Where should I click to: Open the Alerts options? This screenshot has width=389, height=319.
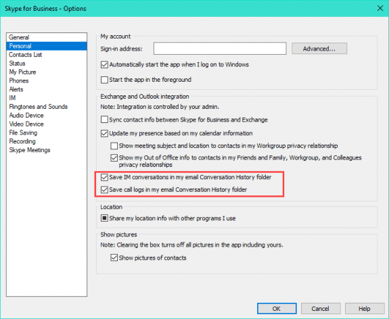click(47, 89)
